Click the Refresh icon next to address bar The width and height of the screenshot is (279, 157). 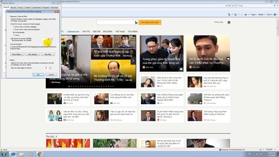[229, 6]
